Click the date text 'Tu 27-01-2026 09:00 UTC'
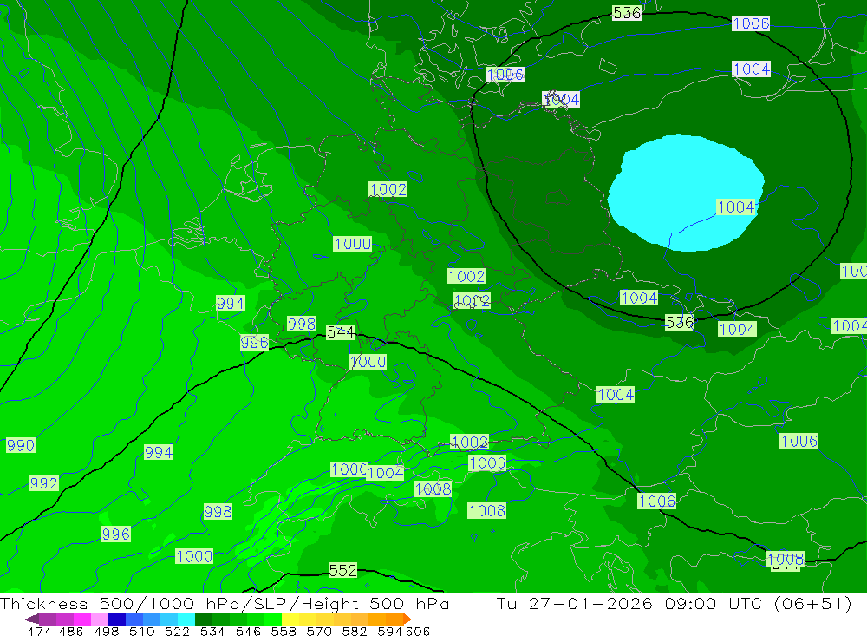 (629, 603)
